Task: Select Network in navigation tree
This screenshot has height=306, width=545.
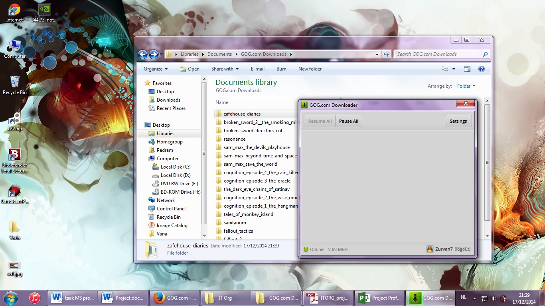Action: click(x=166, y=200)
